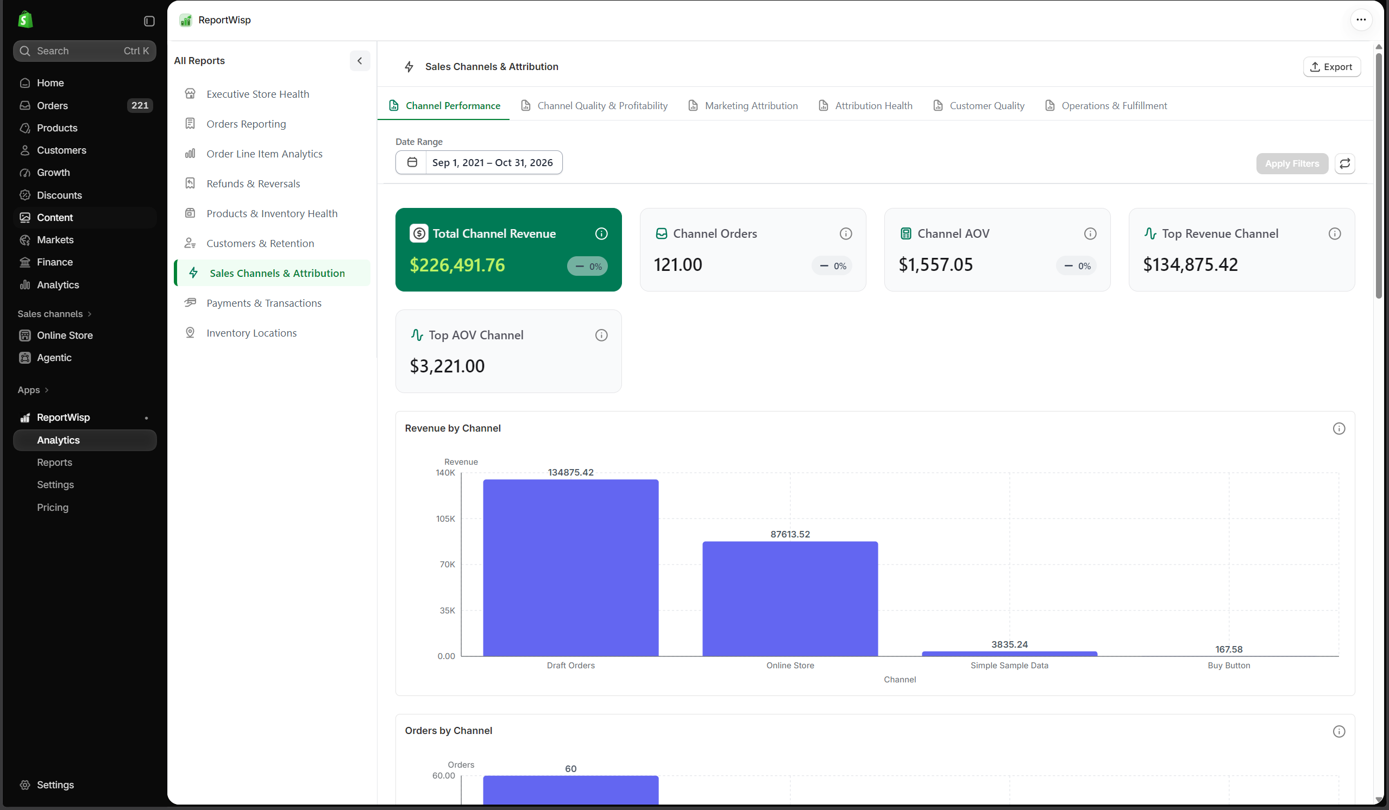Image resolution: width=1389 pixels, height=810 pixels.
Task: Click the page vertical scrollbar
Action: 1379,175
